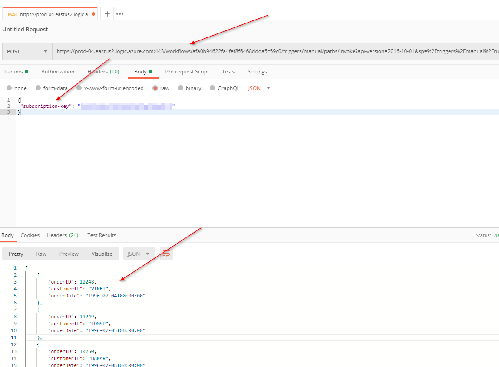Collapse JSON body using line 1 fold arrow
The width and height of the screenshot is (499, 367).
tap(13, 100)
